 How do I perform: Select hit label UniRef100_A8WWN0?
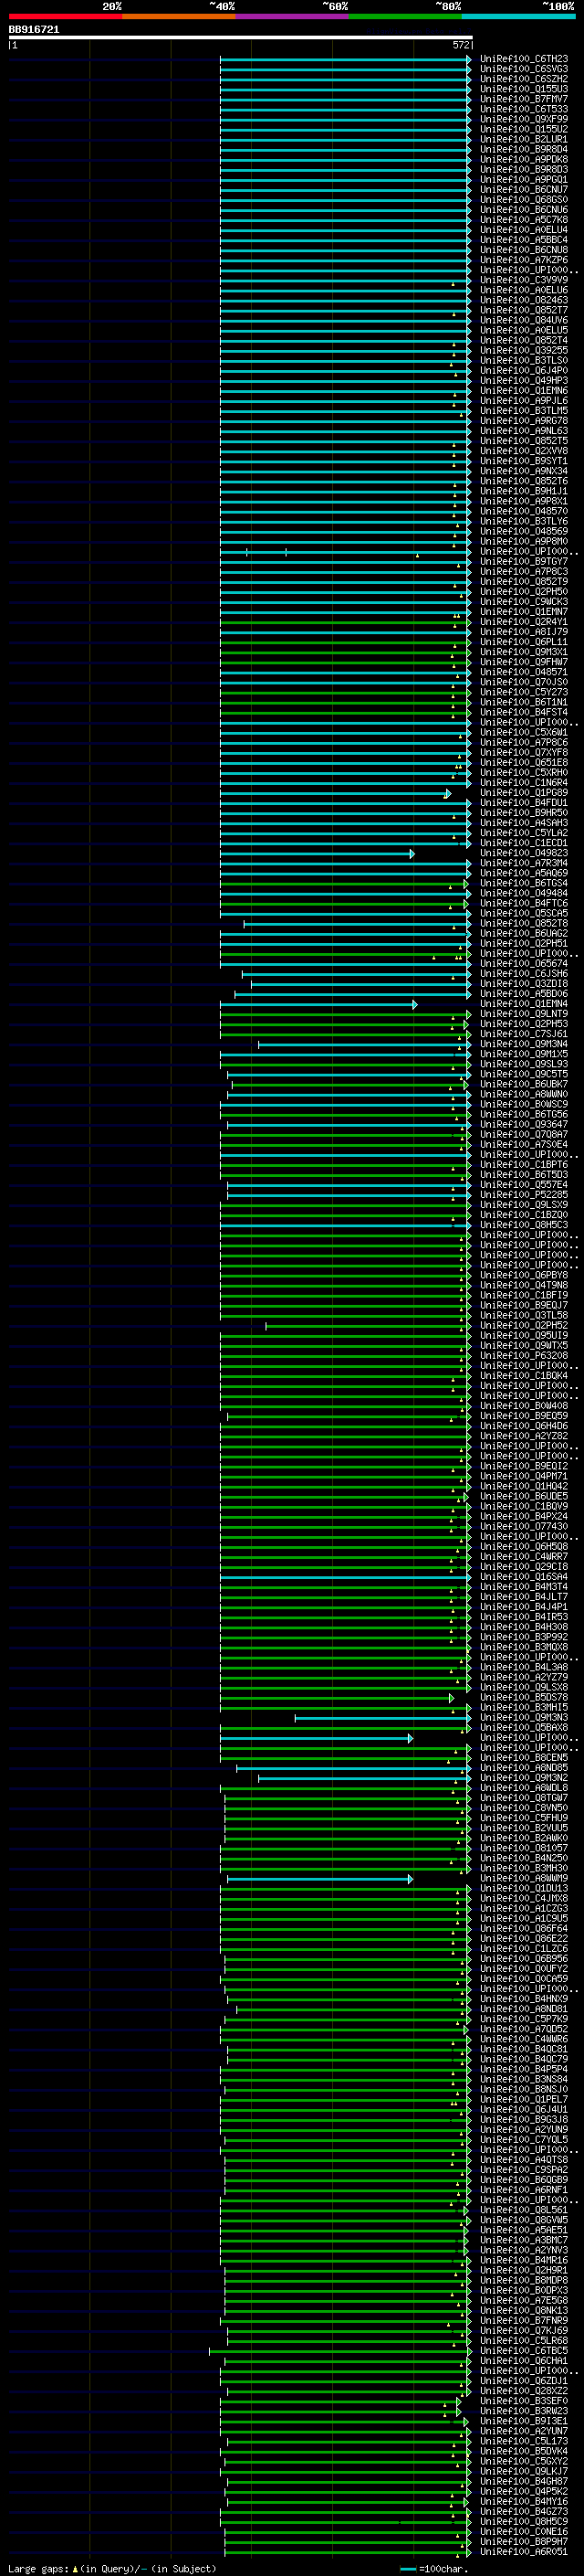tap(524, 1094)
